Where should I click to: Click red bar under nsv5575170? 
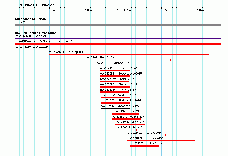tap(115, 81)
